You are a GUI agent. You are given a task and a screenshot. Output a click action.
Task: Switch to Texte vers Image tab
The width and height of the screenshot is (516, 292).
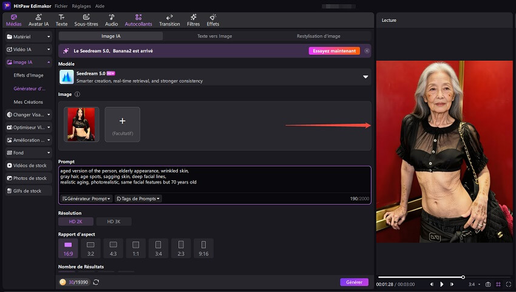(214, 36)
